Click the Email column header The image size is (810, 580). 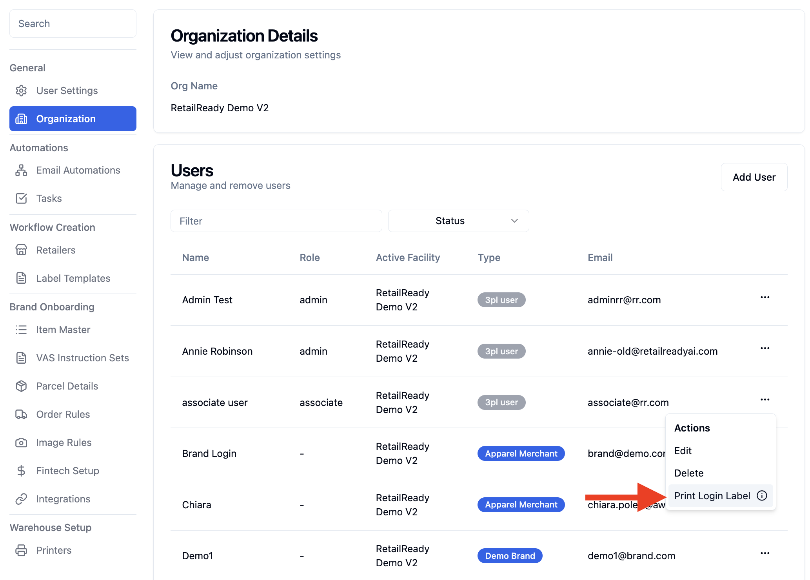600,257
